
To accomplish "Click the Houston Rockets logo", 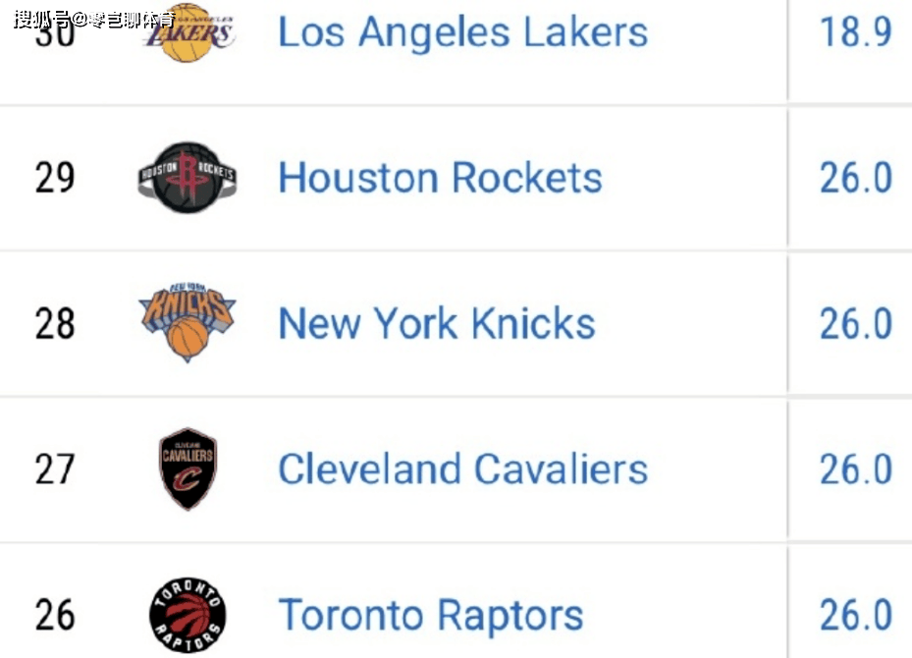I will (187, 178).
